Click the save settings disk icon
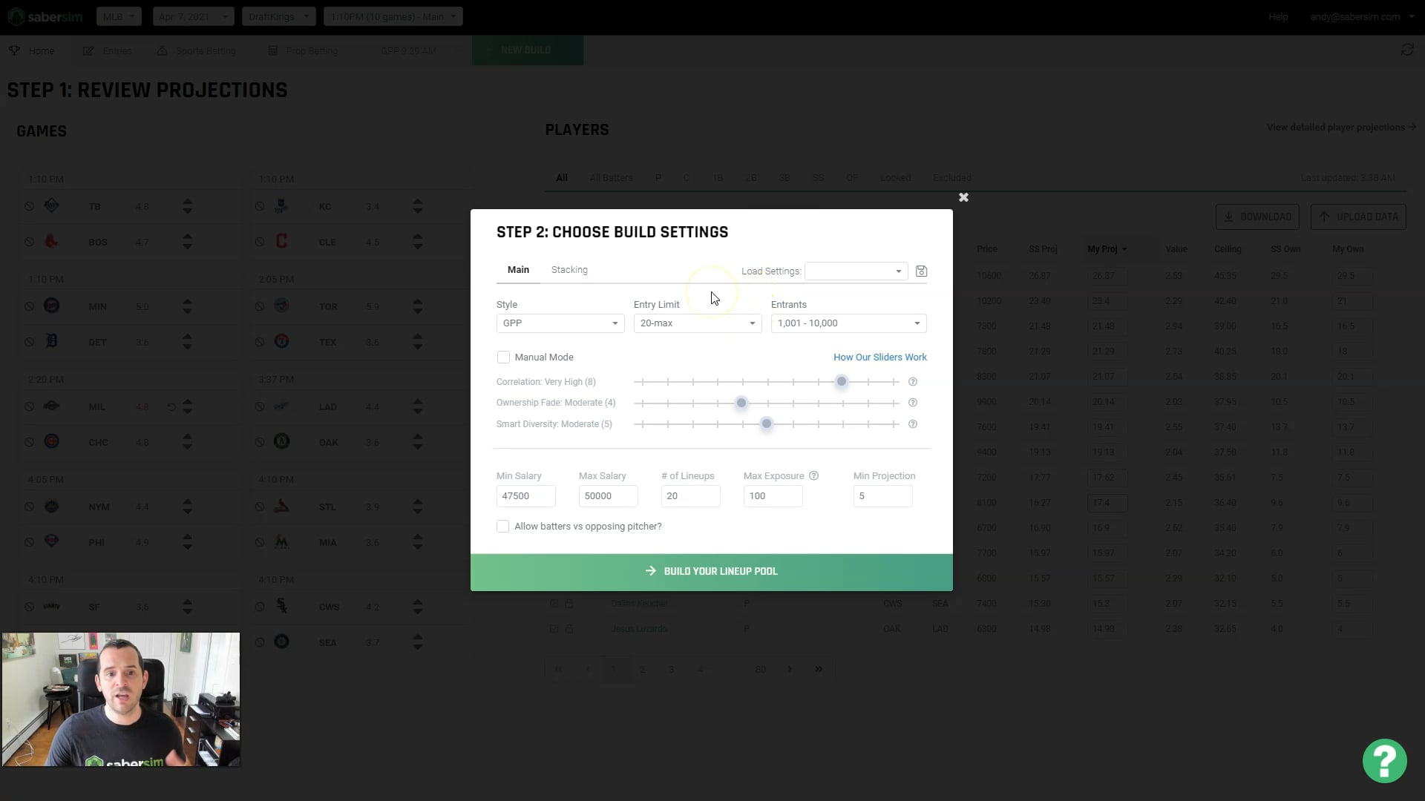The image size is (1425, 801). tap(921, 271)
